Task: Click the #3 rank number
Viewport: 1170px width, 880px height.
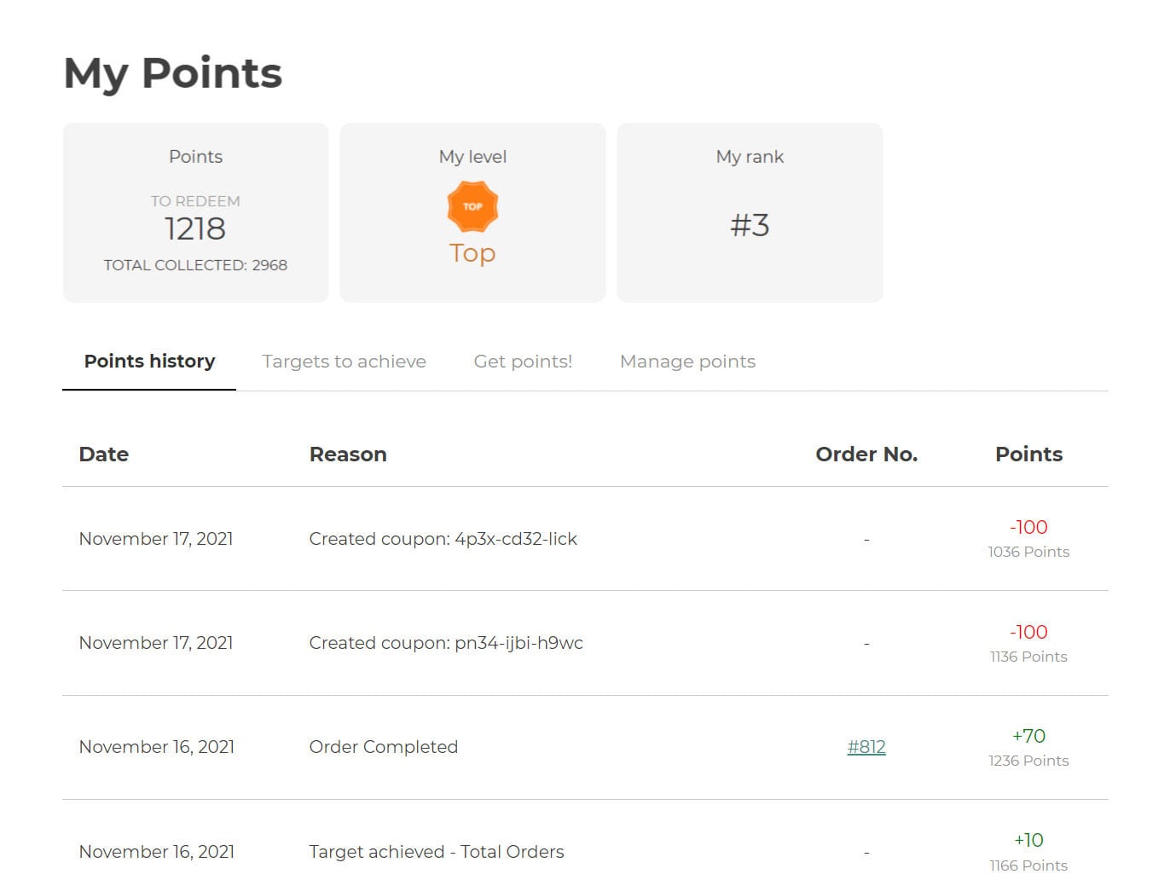Action: pos(750,226)
